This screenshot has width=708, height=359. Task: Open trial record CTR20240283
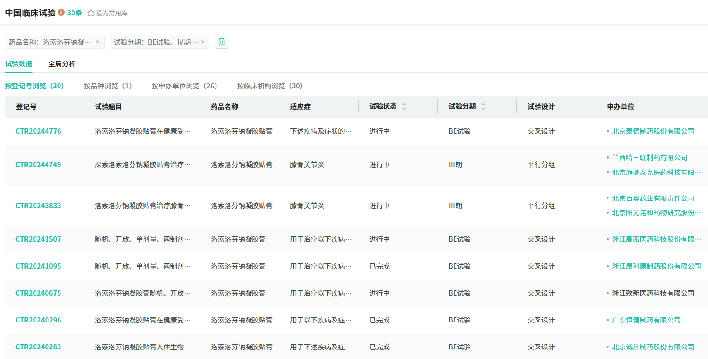click(x=38, y=347)
